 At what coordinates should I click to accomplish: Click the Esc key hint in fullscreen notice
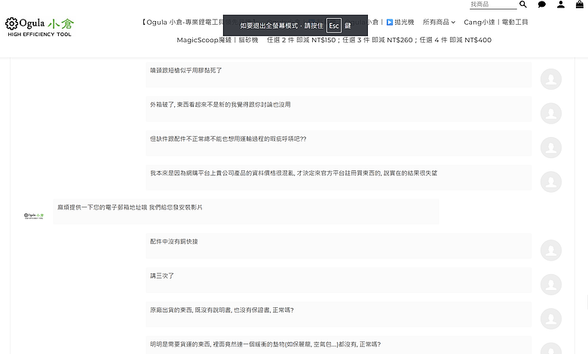click(x=334, y=26)
